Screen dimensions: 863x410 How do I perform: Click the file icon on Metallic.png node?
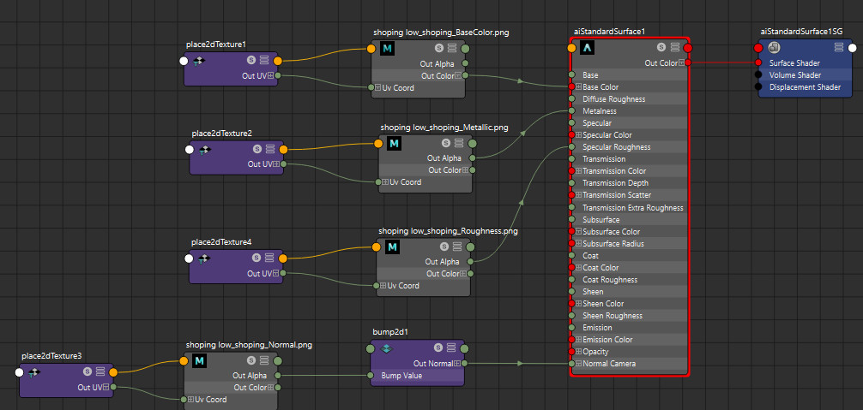pos(394,144)
